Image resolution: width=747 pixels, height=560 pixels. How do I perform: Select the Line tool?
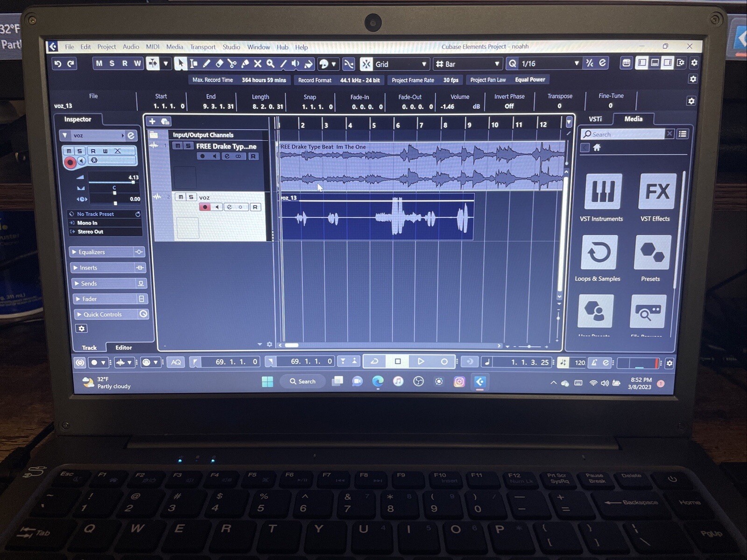click(283, 63)
